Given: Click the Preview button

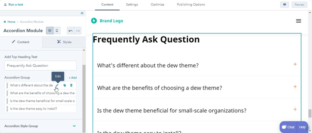Looking at the screenshot, I should 299,5.
